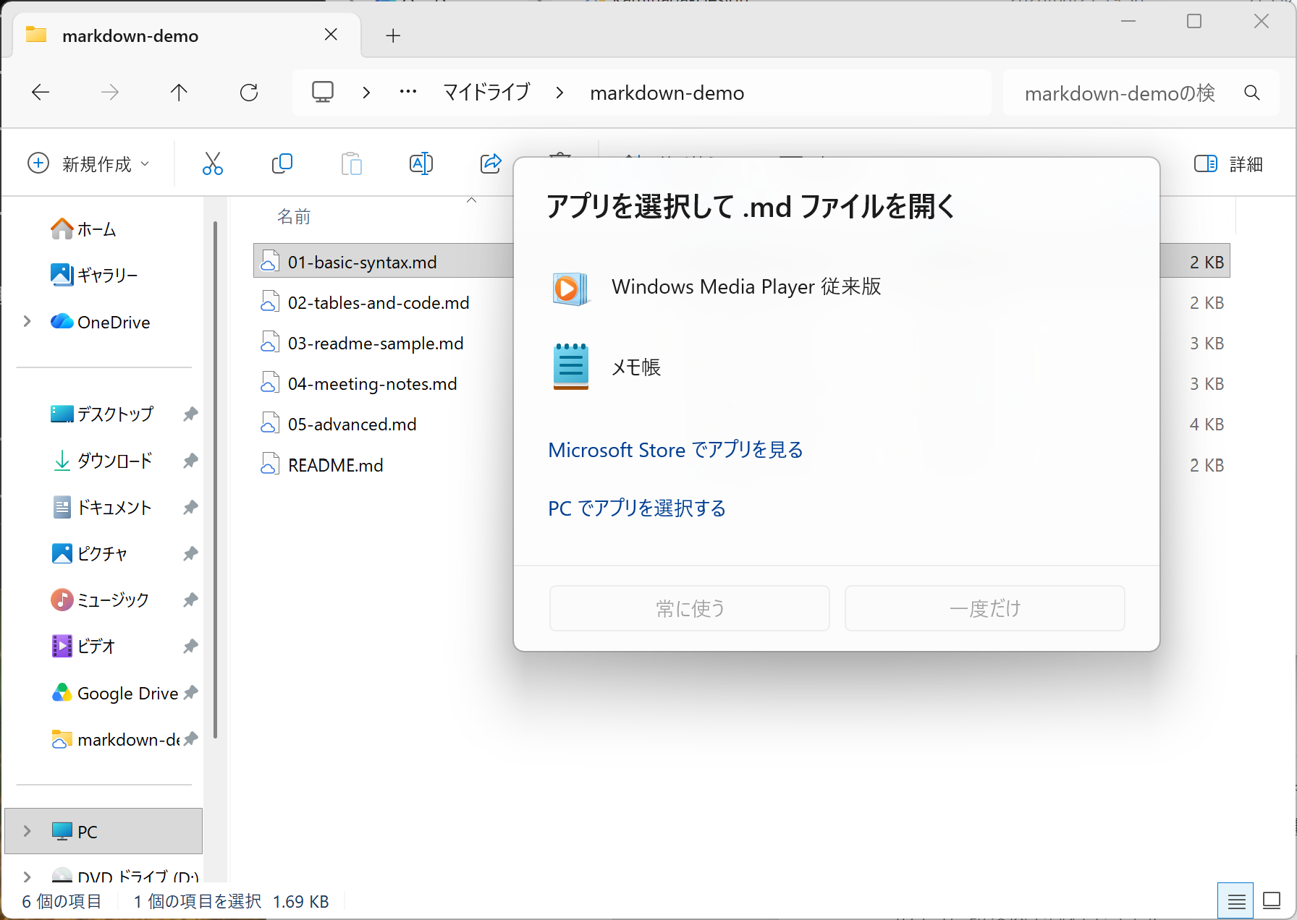
Task: Unpin ピクチャ using its pin icon
Action: click(190, 554)
